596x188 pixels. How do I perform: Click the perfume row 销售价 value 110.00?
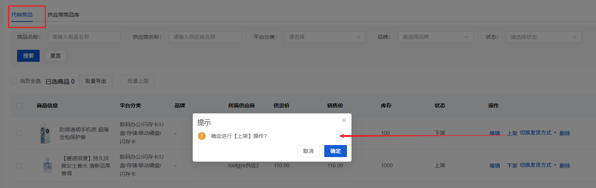click(x=335, y=165)
